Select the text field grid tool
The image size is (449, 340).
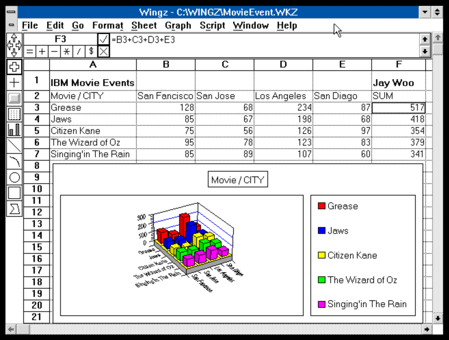[14, 114]
